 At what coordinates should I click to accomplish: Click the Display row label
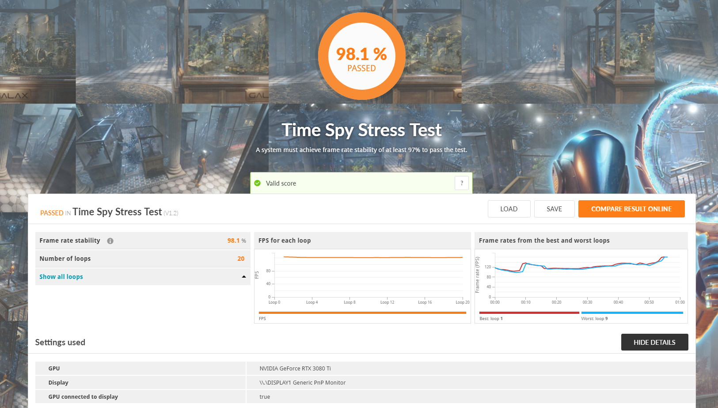coord(58,382)
